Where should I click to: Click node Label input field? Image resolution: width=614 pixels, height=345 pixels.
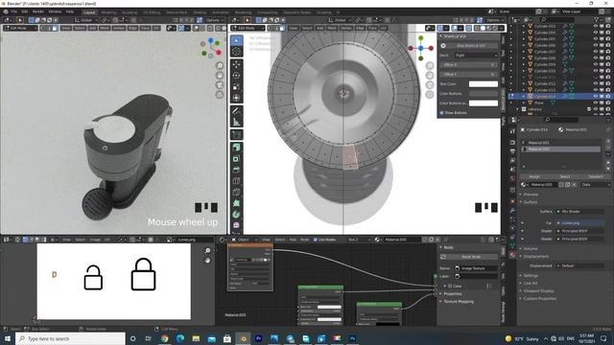point(476,276)
